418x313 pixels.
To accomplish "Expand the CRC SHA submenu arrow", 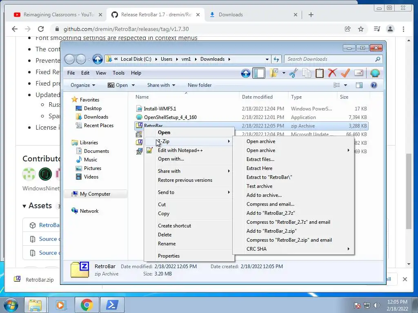I will click(349, 249).
